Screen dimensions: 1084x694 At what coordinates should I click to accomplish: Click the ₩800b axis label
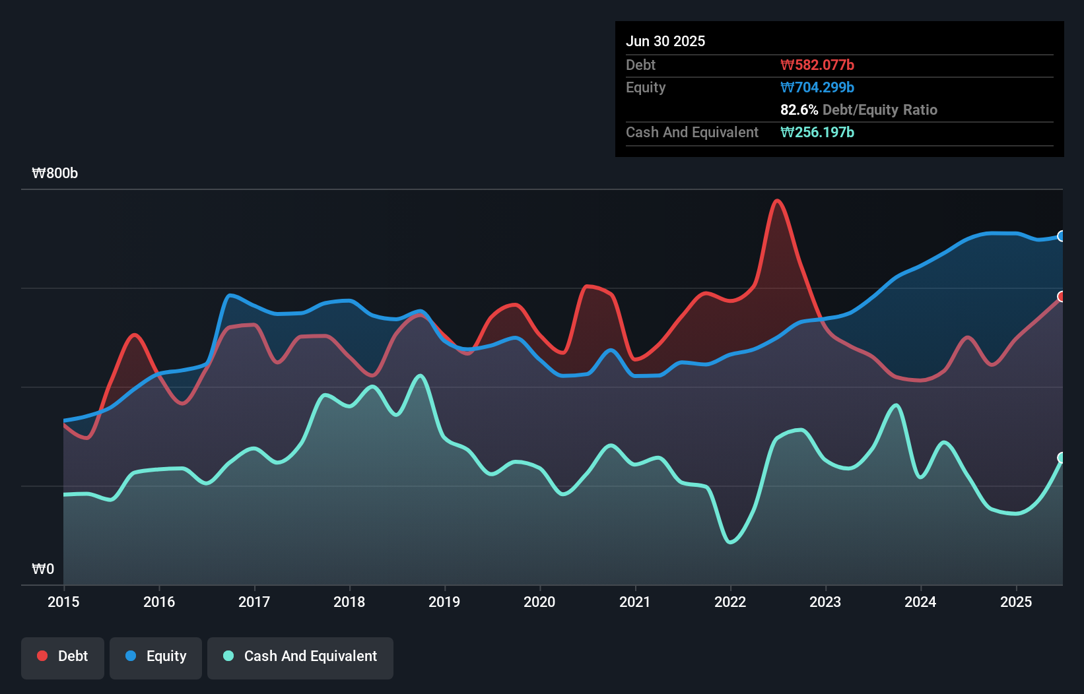pyautogui.click(x=55, y=173)
